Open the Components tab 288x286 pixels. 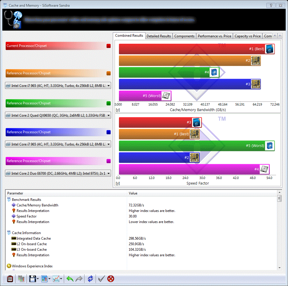(x=184, y=36)
